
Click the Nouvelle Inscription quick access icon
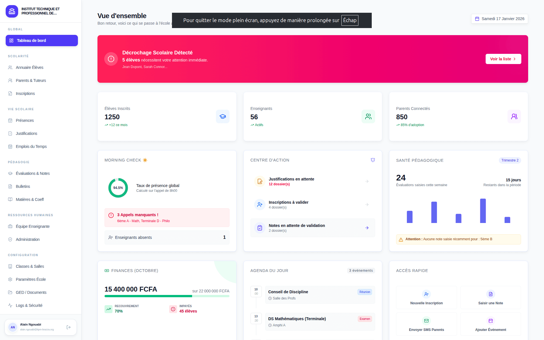tap(426, 294)
